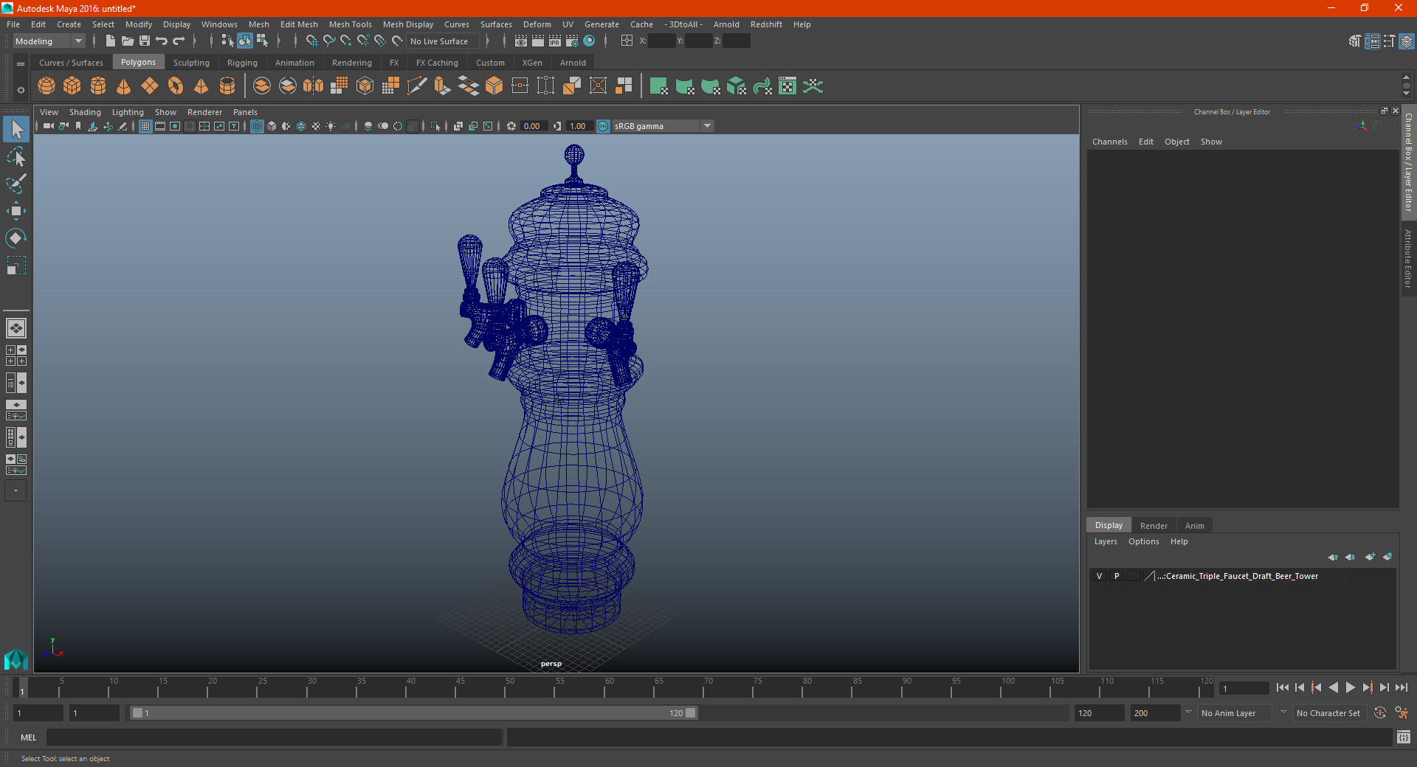Toggle visibility V of Ceramic tower layer

click(x=1099, y=576)
